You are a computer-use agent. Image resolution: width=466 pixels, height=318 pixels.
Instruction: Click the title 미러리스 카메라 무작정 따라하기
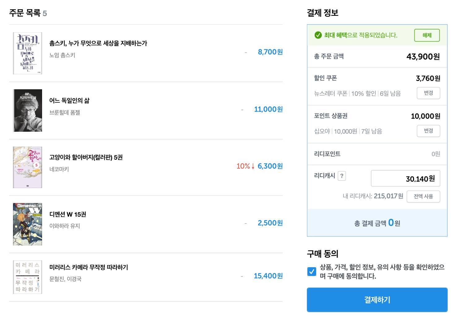[x=88, y=267]
